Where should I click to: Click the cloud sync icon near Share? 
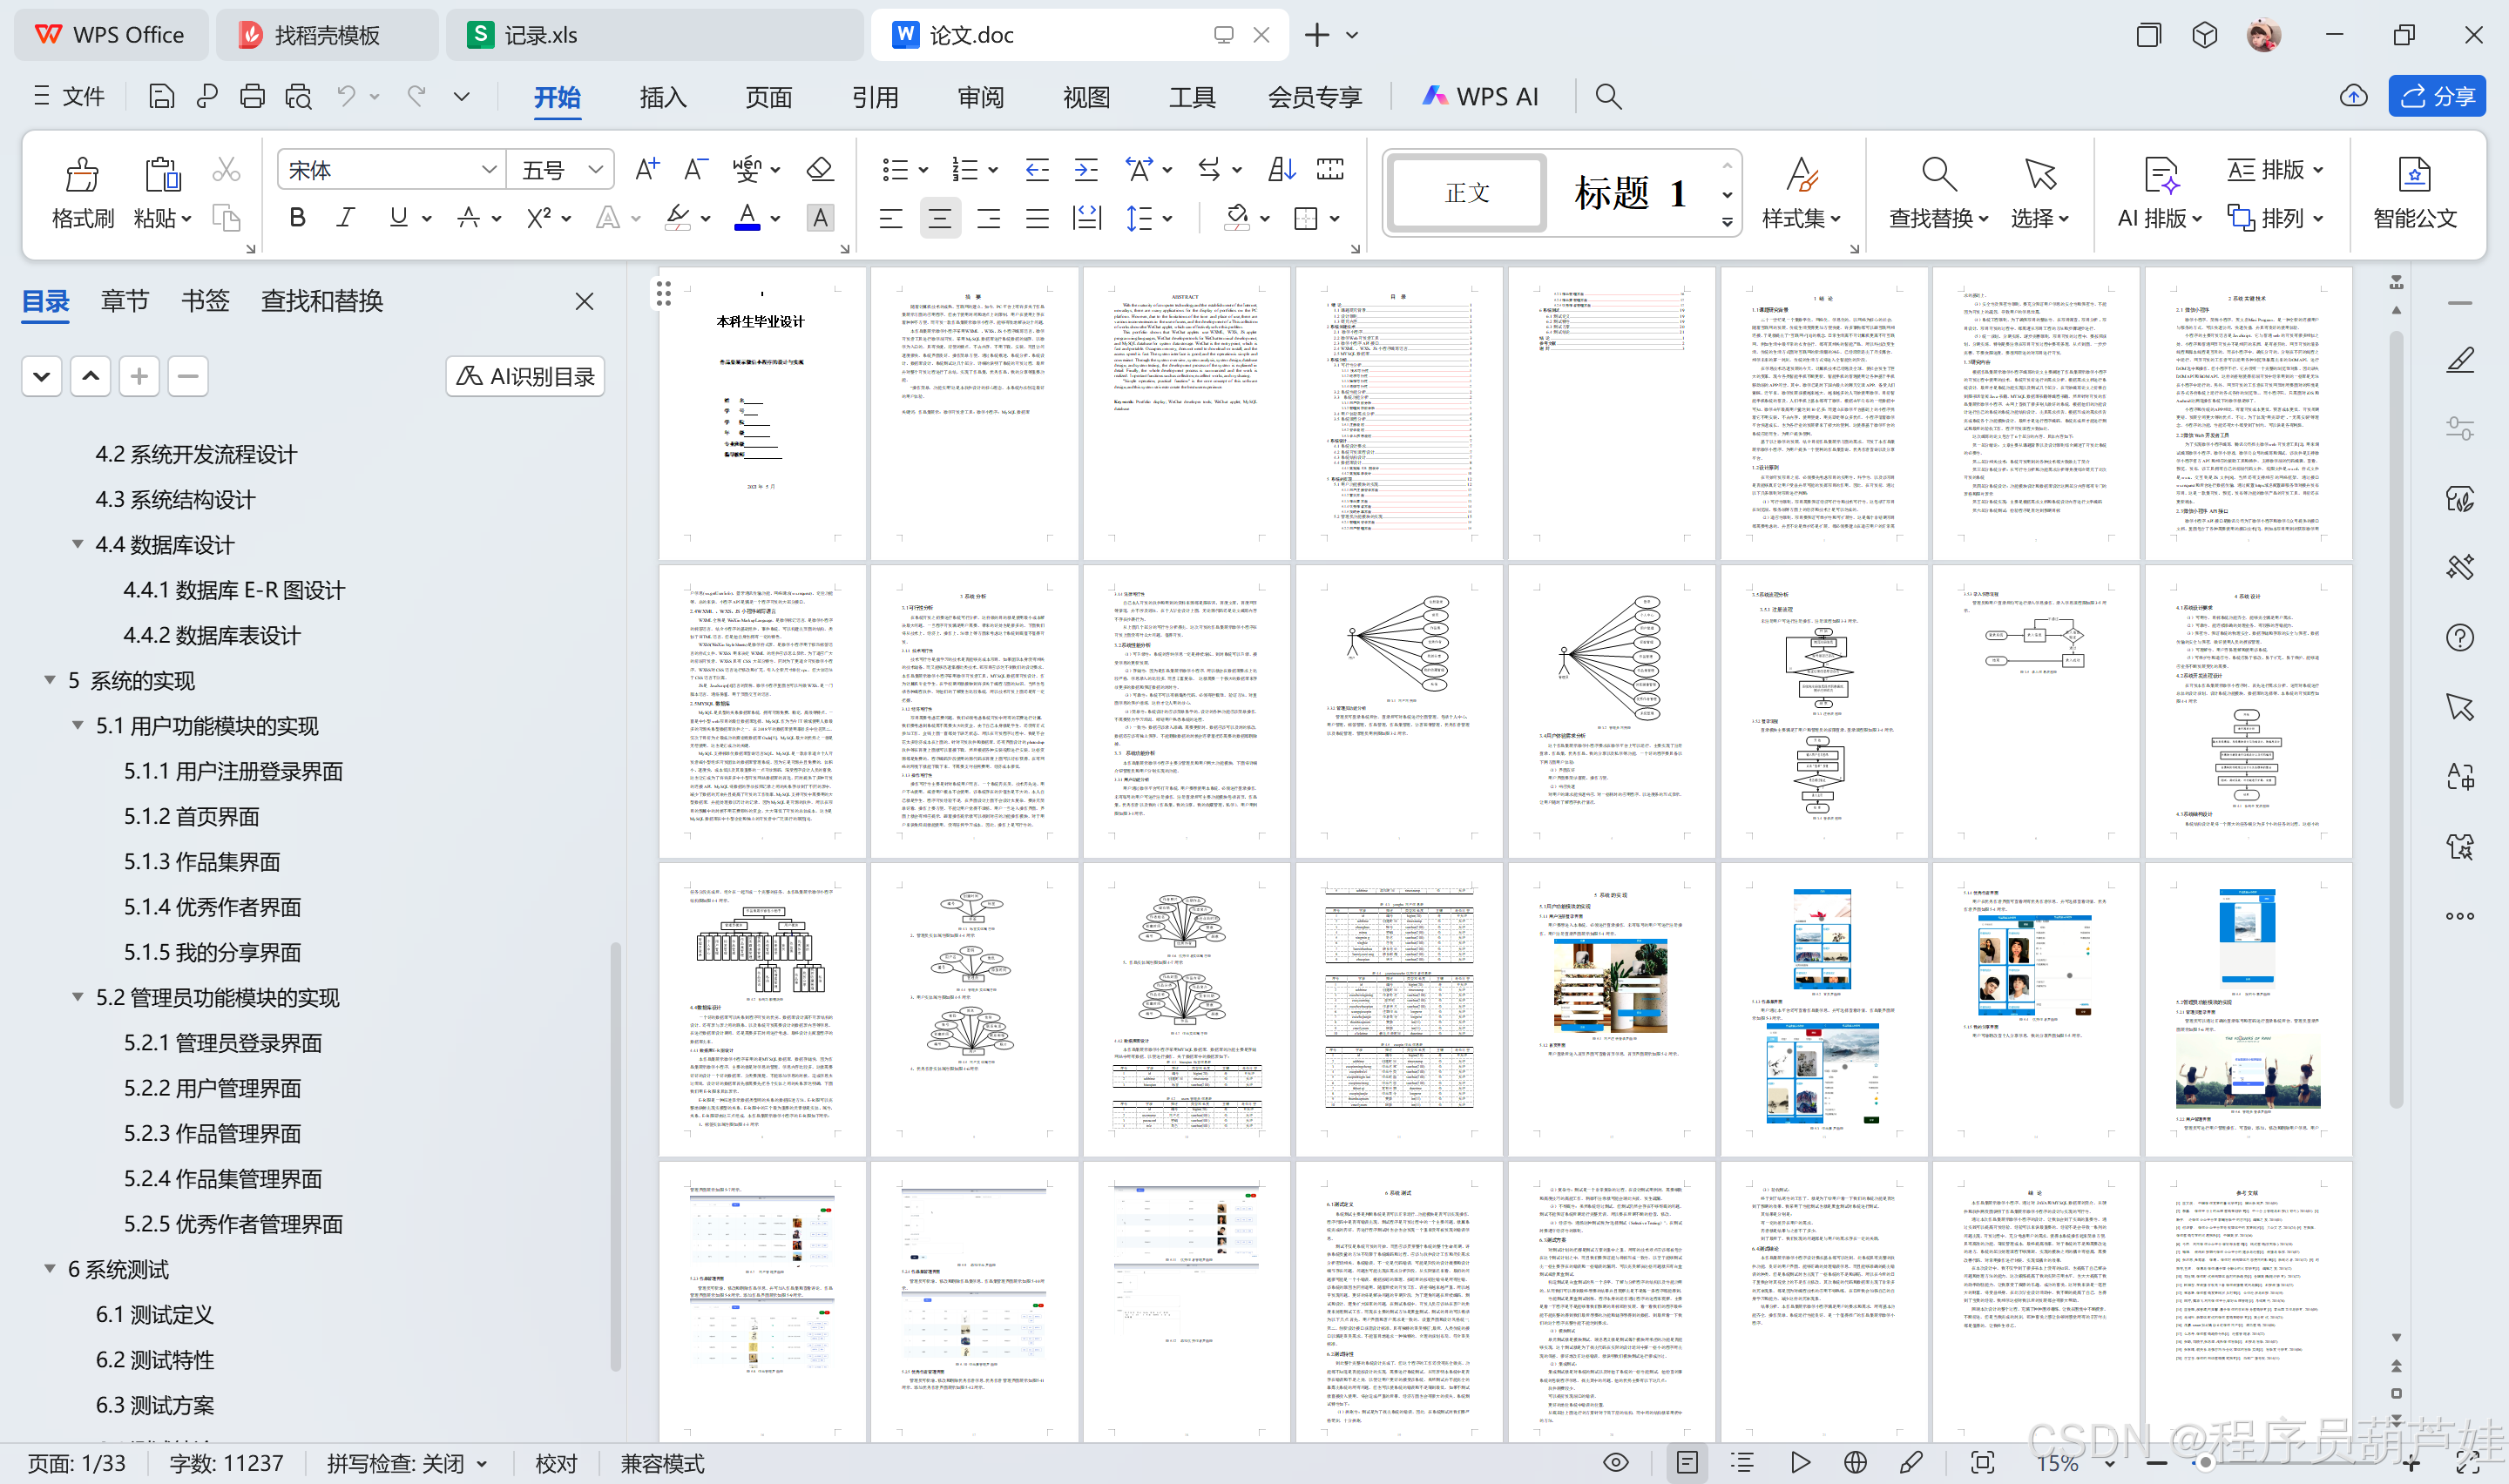click(2353, 96)
